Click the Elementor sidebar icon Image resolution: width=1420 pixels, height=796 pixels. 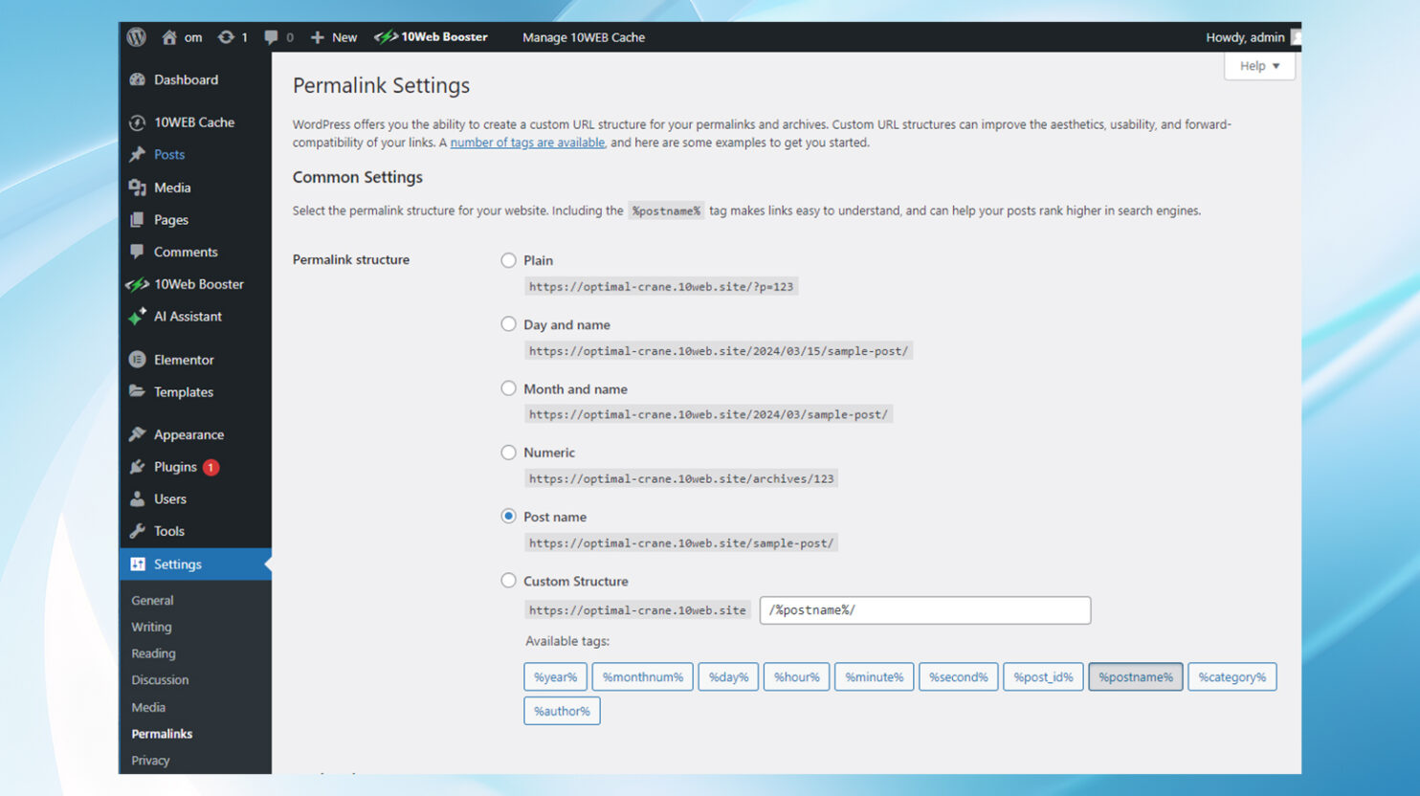click(x=139, y=359)
